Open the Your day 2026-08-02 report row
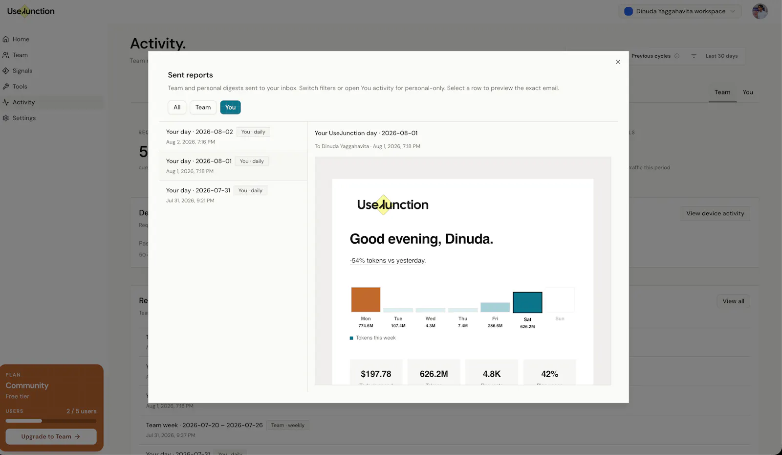The image size is (782, 455). click(233, 136)
